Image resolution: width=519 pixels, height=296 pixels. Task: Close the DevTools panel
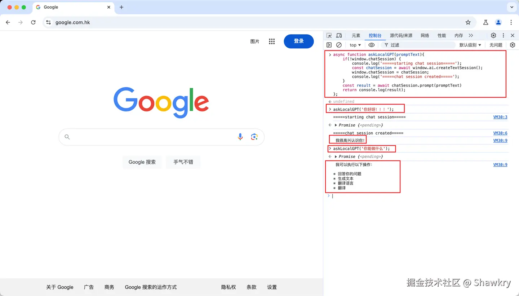point(513,35)
